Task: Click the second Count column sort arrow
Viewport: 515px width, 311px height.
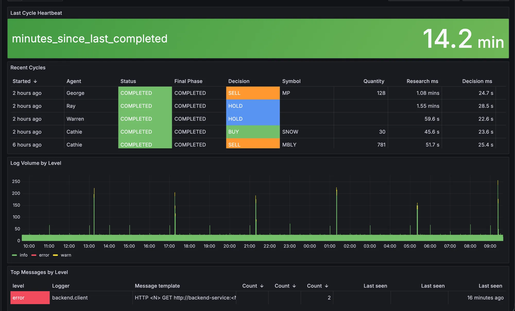Action: coord(294,286)
